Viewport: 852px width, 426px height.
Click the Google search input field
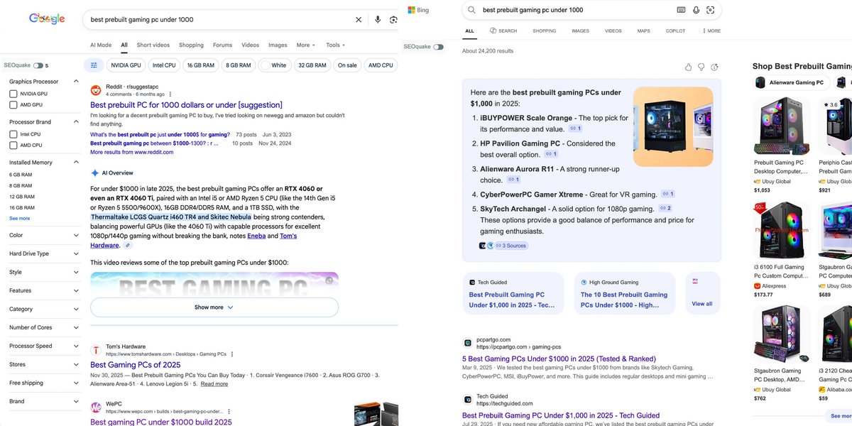click(x=220, y=20)
